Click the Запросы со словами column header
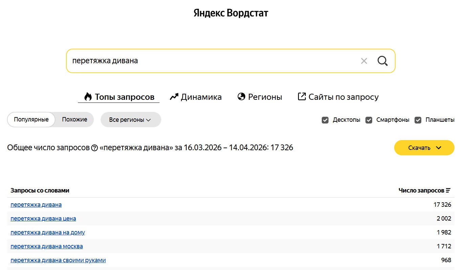This screenshot has height=270, width=465. click(40, 190)
